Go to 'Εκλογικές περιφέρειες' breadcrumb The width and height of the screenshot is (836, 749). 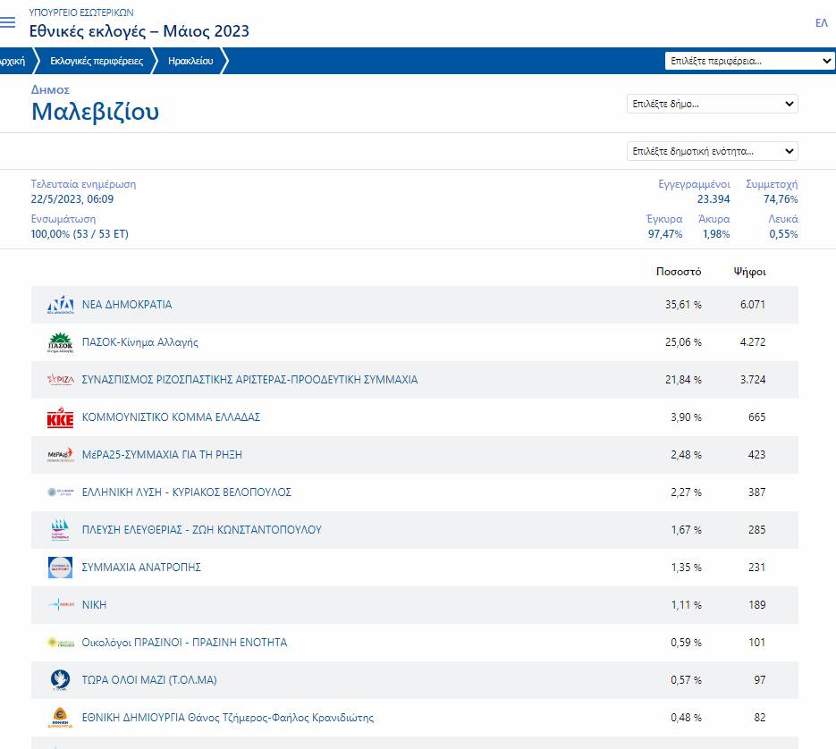[97, 61]
